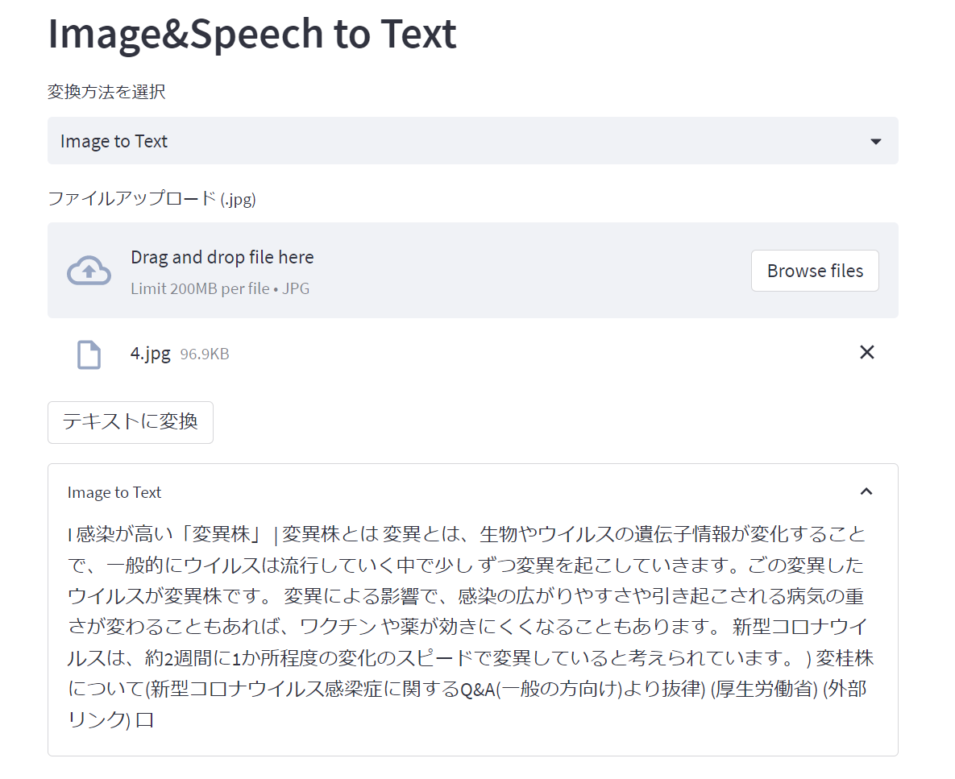Click the テキストに変換 button
955x779 pixels.
coord(131,422)
